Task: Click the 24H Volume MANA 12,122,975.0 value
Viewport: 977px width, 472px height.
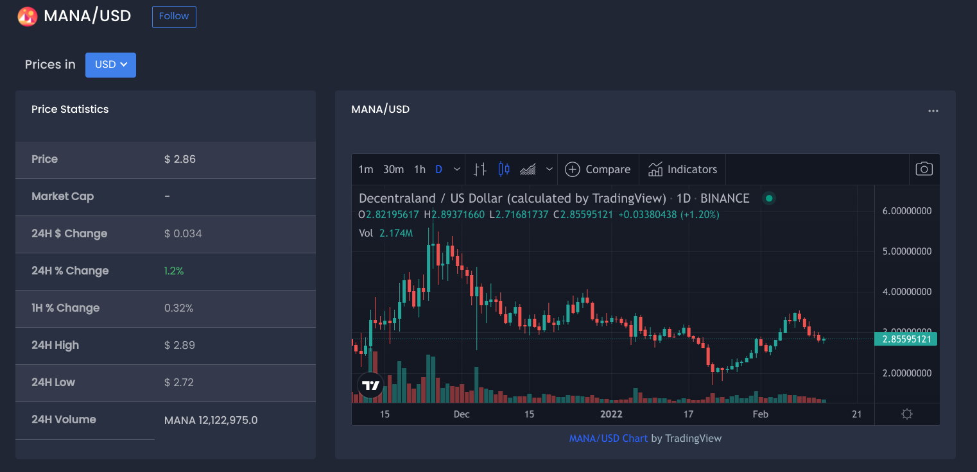Action: point(211,421)
